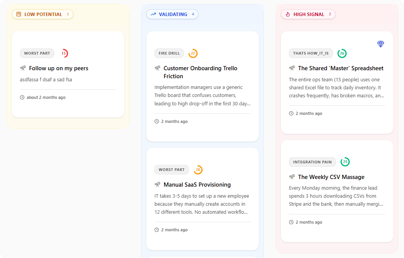Click count badge 4 in Validating header
Image resolution: width=404 pixels, height=258 pixels.
coord(193,14)
